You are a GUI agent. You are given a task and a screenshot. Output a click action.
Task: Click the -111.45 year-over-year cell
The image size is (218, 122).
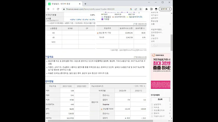pyautogui.click(x=127, y=109)
